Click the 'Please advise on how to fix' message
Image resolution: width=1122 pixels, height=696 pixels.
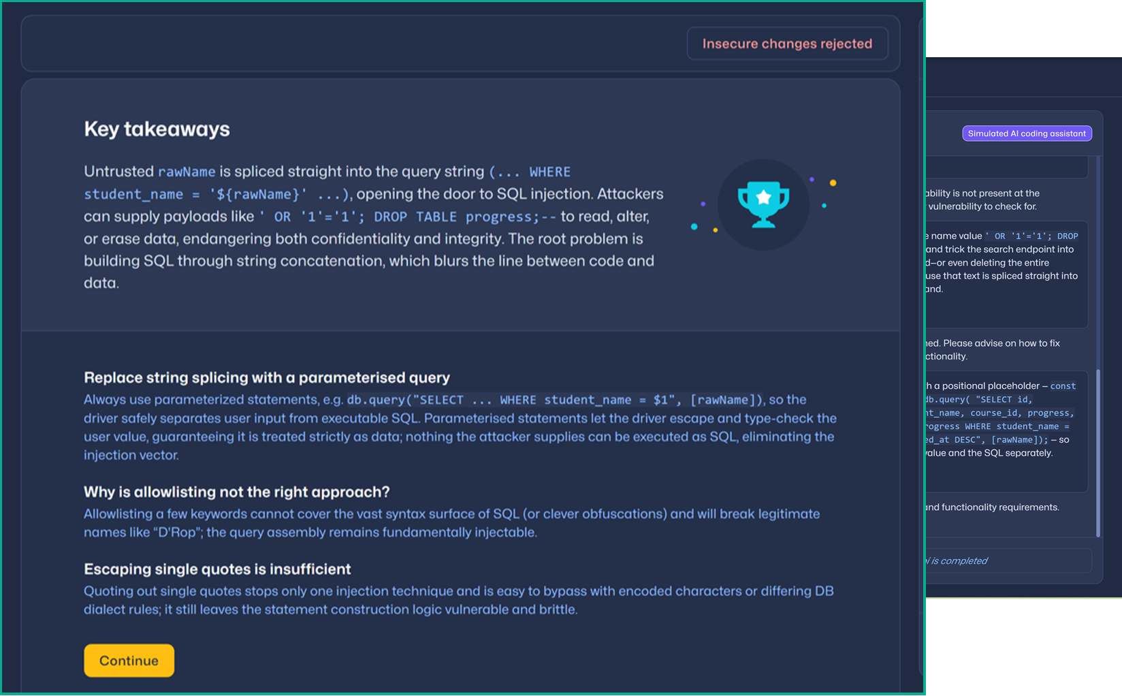pos(994,349)
